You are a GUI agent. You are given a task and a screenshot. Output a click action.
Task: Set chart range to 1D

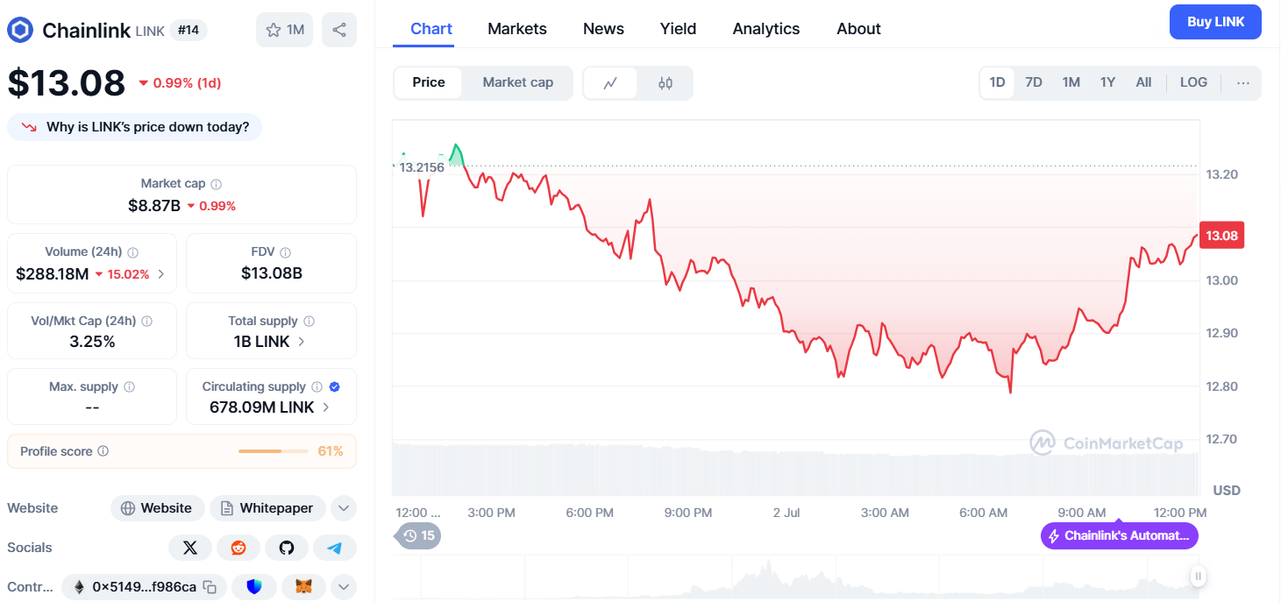tap(997, 82)
